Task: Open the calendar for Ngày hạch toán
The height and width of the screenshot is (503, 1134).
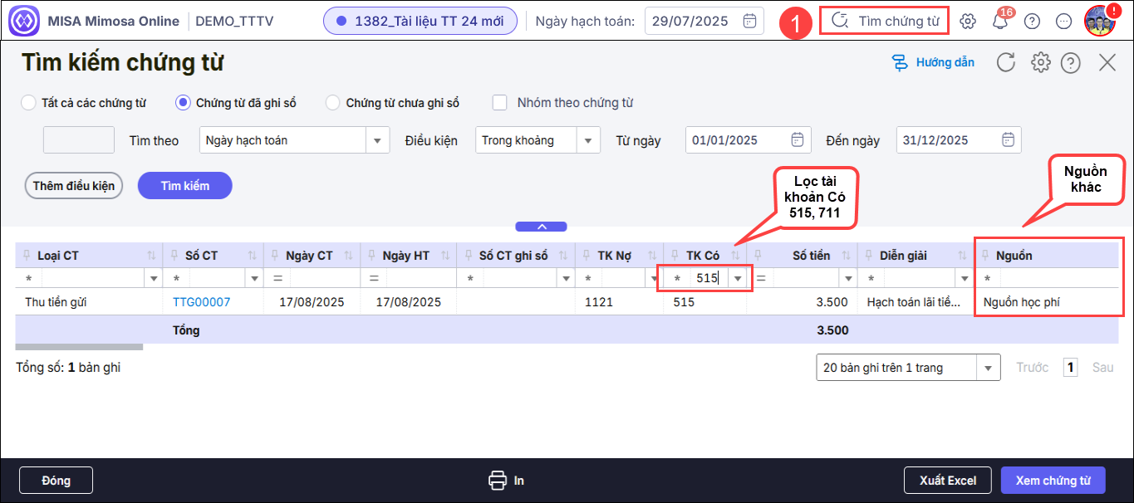Action: tap(749, 21)
